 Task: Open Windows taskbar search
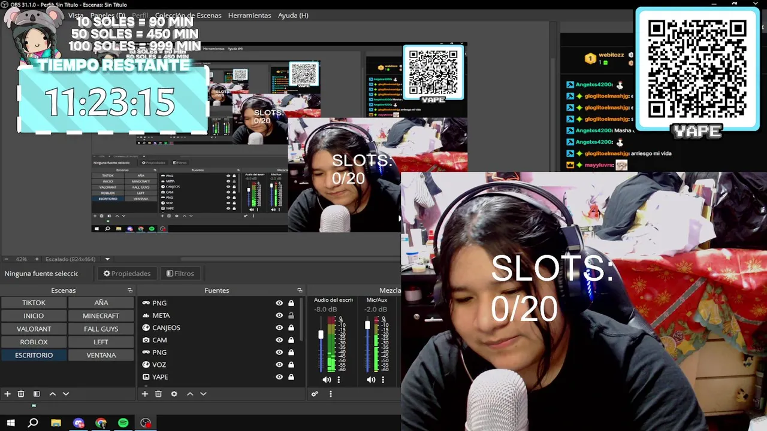33,423
